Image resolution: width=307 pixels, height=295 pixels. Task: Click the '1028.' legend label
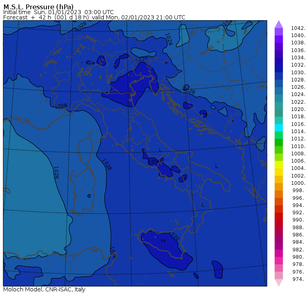tap(298, 80)
